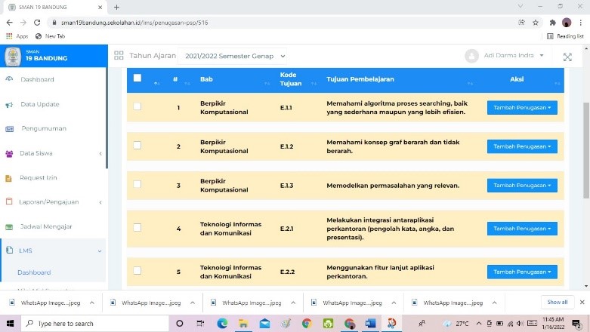590x332 pixels.
Task: Open the 2021/2022 Semester Genap dropdown
Action: click(x=234, y=56)
